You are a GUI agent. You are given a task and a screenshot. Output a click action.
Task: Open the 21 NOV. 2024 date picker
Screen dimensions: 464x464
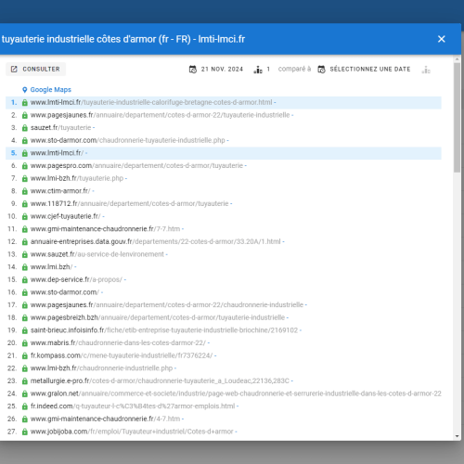click(x=216, y=70)
